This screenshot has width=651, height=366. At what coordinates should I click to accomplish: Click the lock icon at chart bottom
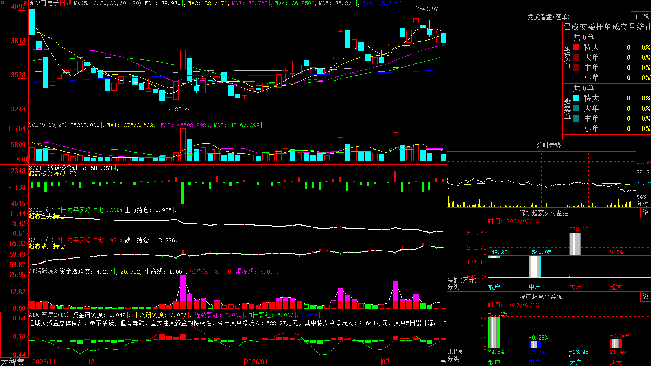(x=443, y=361)
